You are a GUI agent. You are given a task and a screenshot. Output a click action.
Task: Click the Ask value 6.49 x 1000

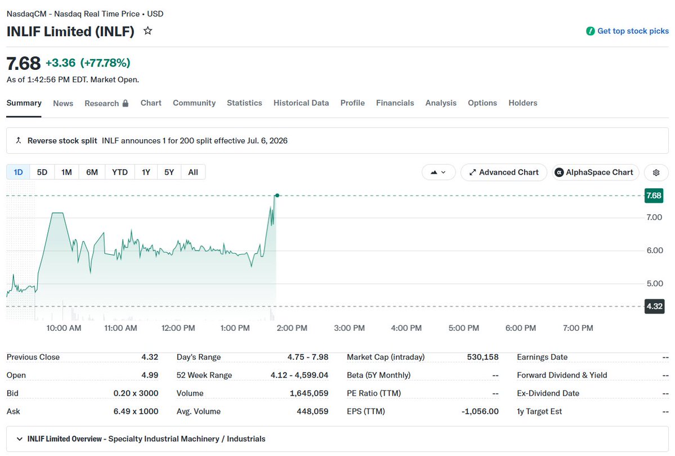click(x=136, y=411)
